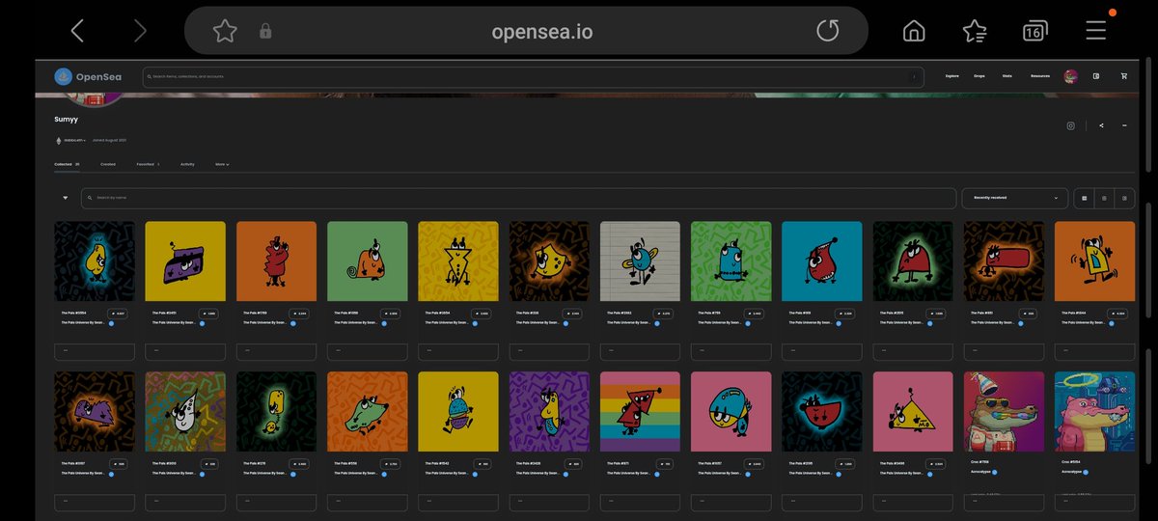
Task: Click the rarity badge under the blue winged Pal
Action: click(x=664, y=314)
